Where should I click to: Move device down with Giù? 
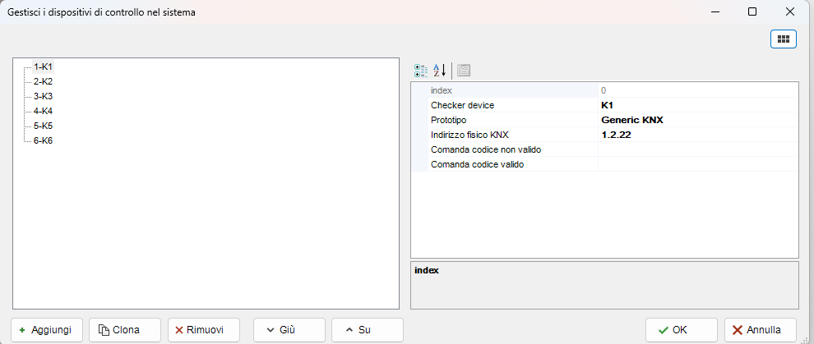(281, 330)
